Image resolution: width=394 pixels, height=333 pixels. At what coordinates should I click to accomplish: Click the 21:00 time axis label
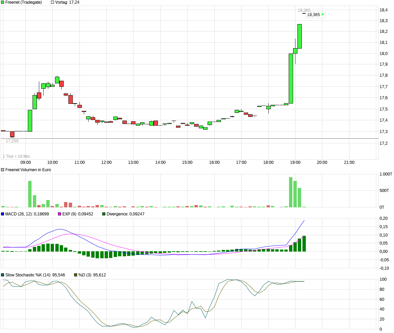[x=349, y=162]
